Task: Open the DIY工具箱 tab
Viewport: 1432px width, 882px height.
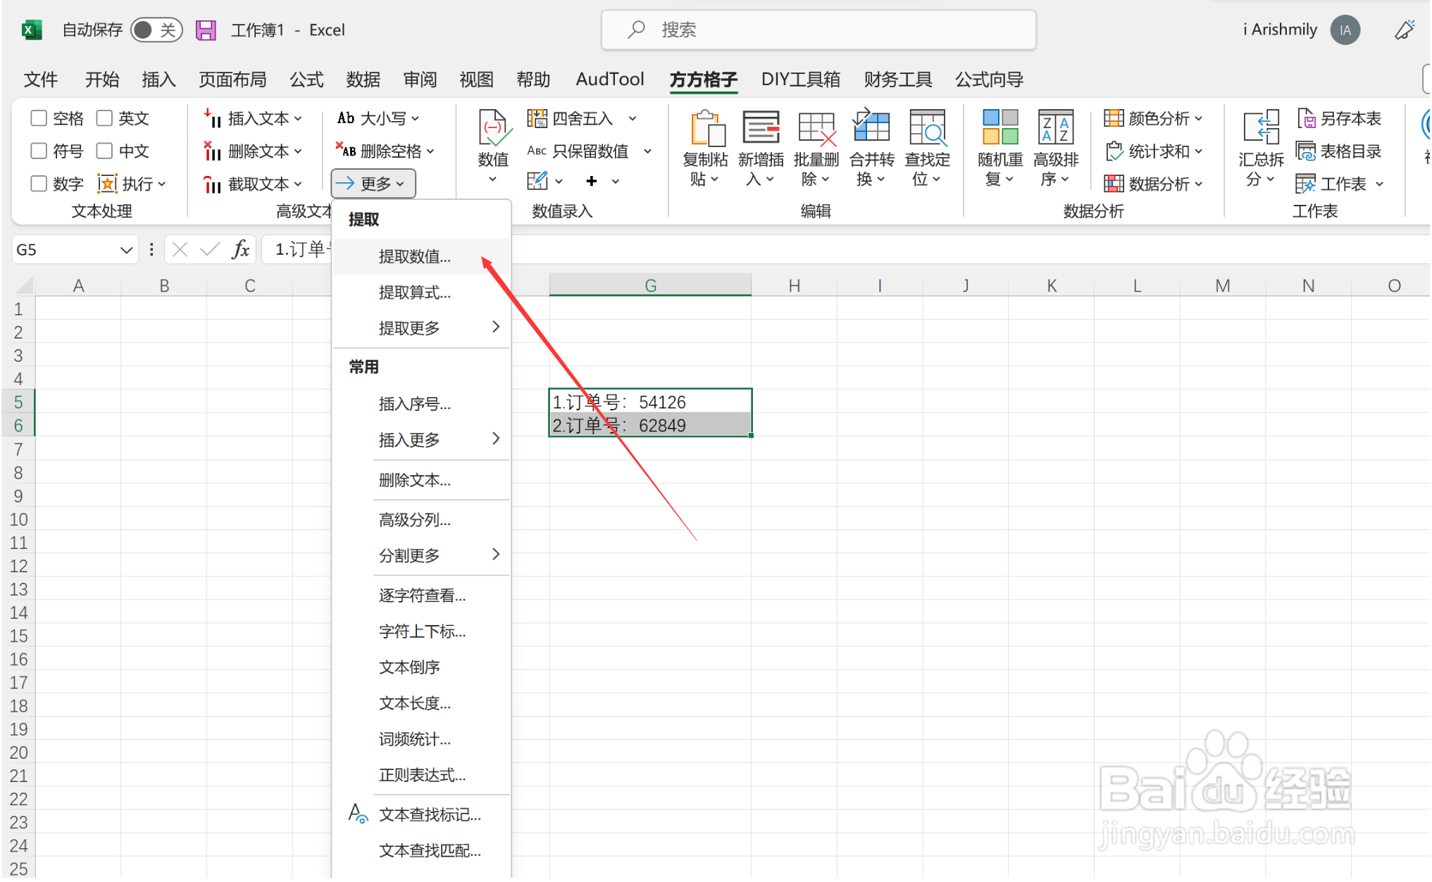Action: 800,79
